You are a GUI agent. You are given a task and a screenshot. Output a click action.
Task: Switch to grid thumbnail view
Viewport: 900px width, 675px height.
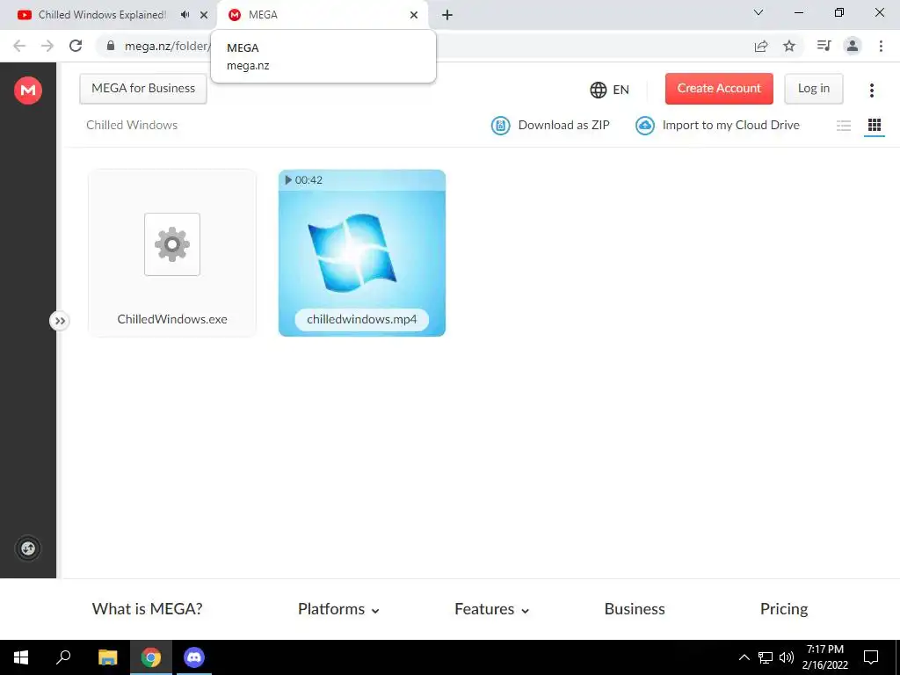pos(875,125)
